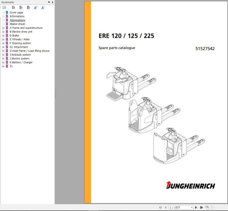
Task: Open the page number dropdown 1 / 1577
Action: coord(192,208)
